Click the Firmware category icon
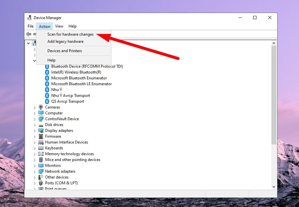299x207 pixels. point(41,136)
